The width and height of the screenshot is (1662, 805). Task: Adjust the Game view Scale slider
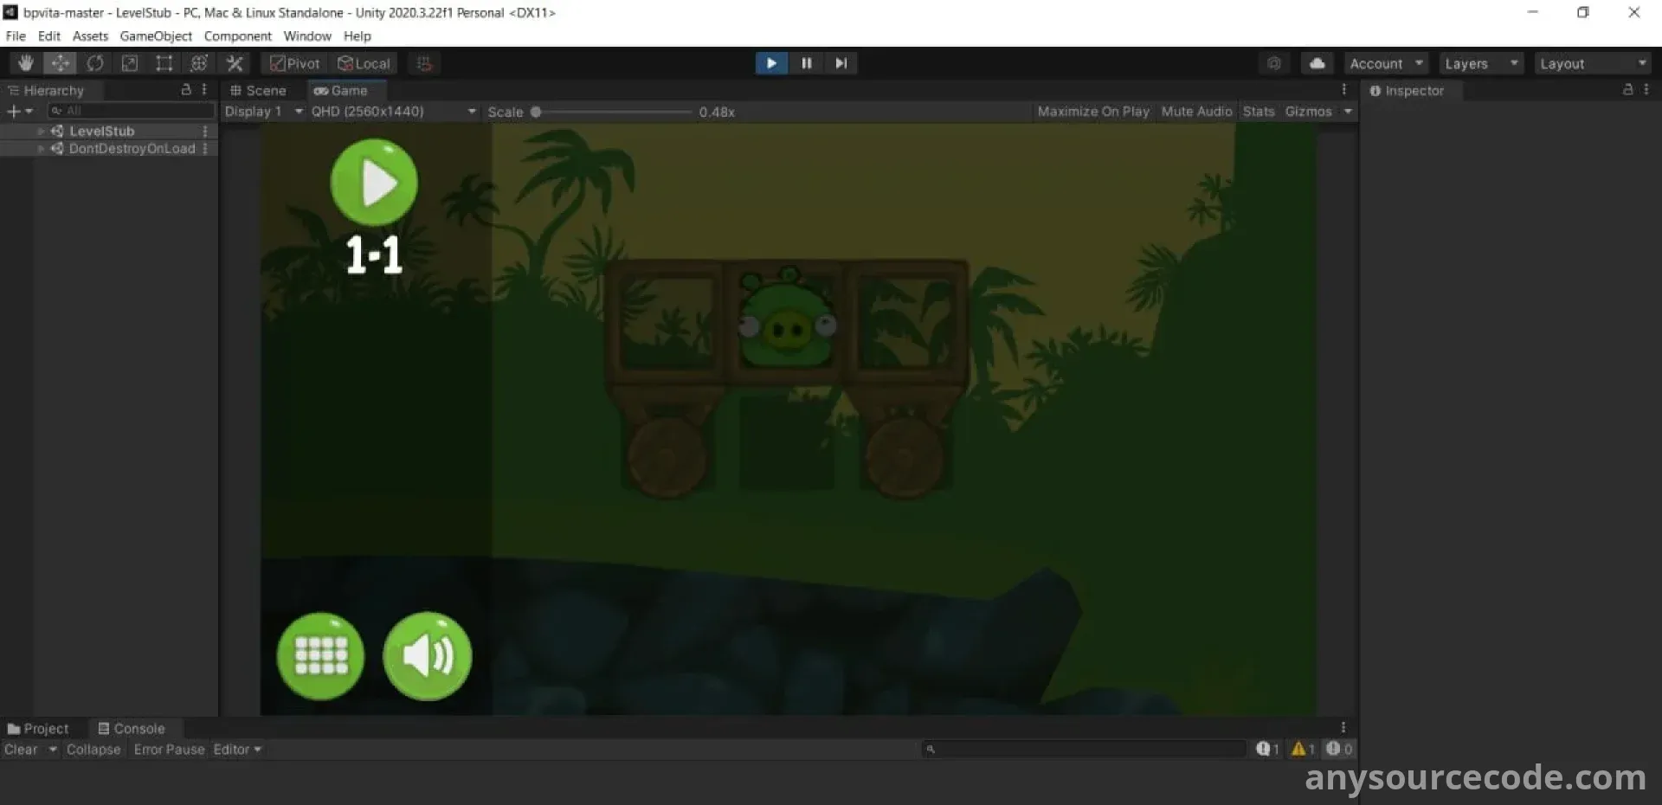click(x=536, y=112)
